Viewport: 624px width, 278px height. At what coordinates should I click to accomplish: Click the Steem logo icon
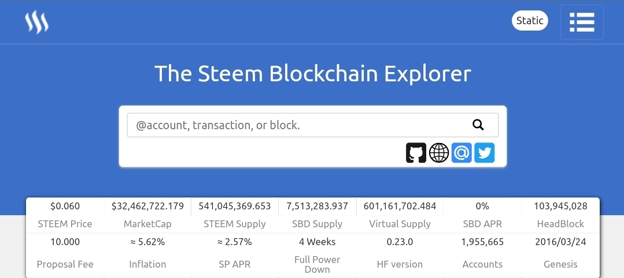coord(37,22)
